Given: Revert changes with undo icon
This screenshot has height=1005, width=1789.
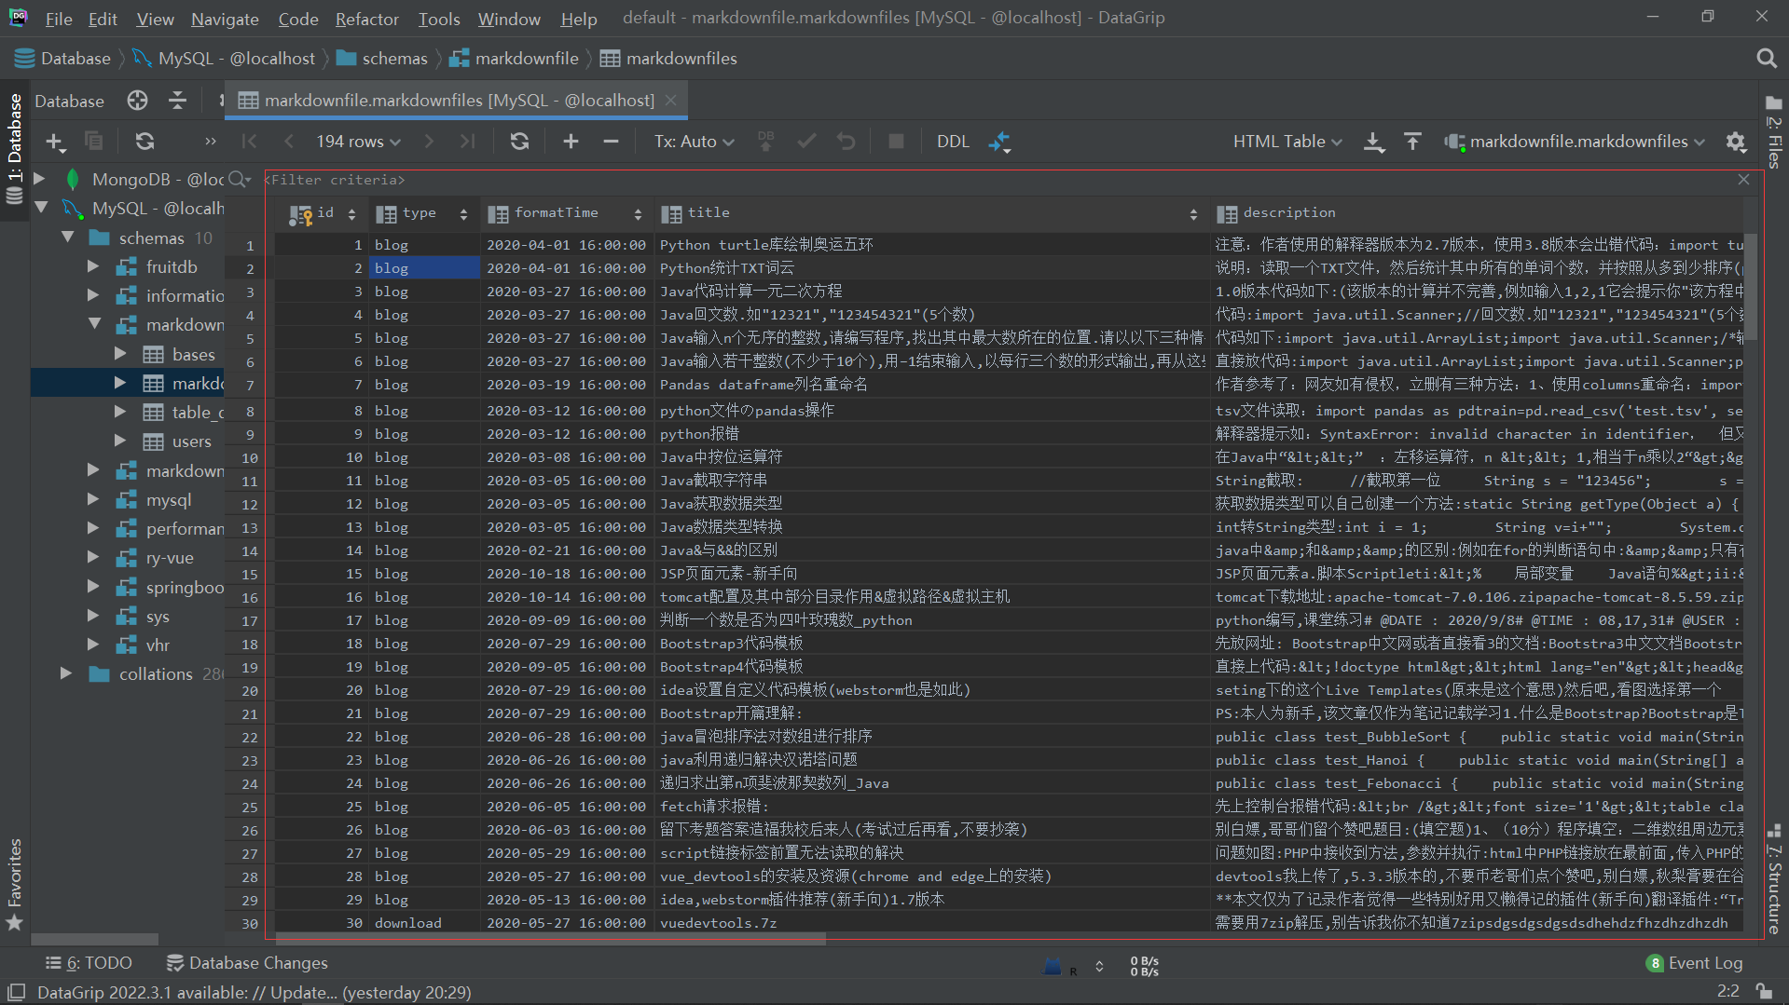Looking at the screenshot, I should tap(846, 142).
